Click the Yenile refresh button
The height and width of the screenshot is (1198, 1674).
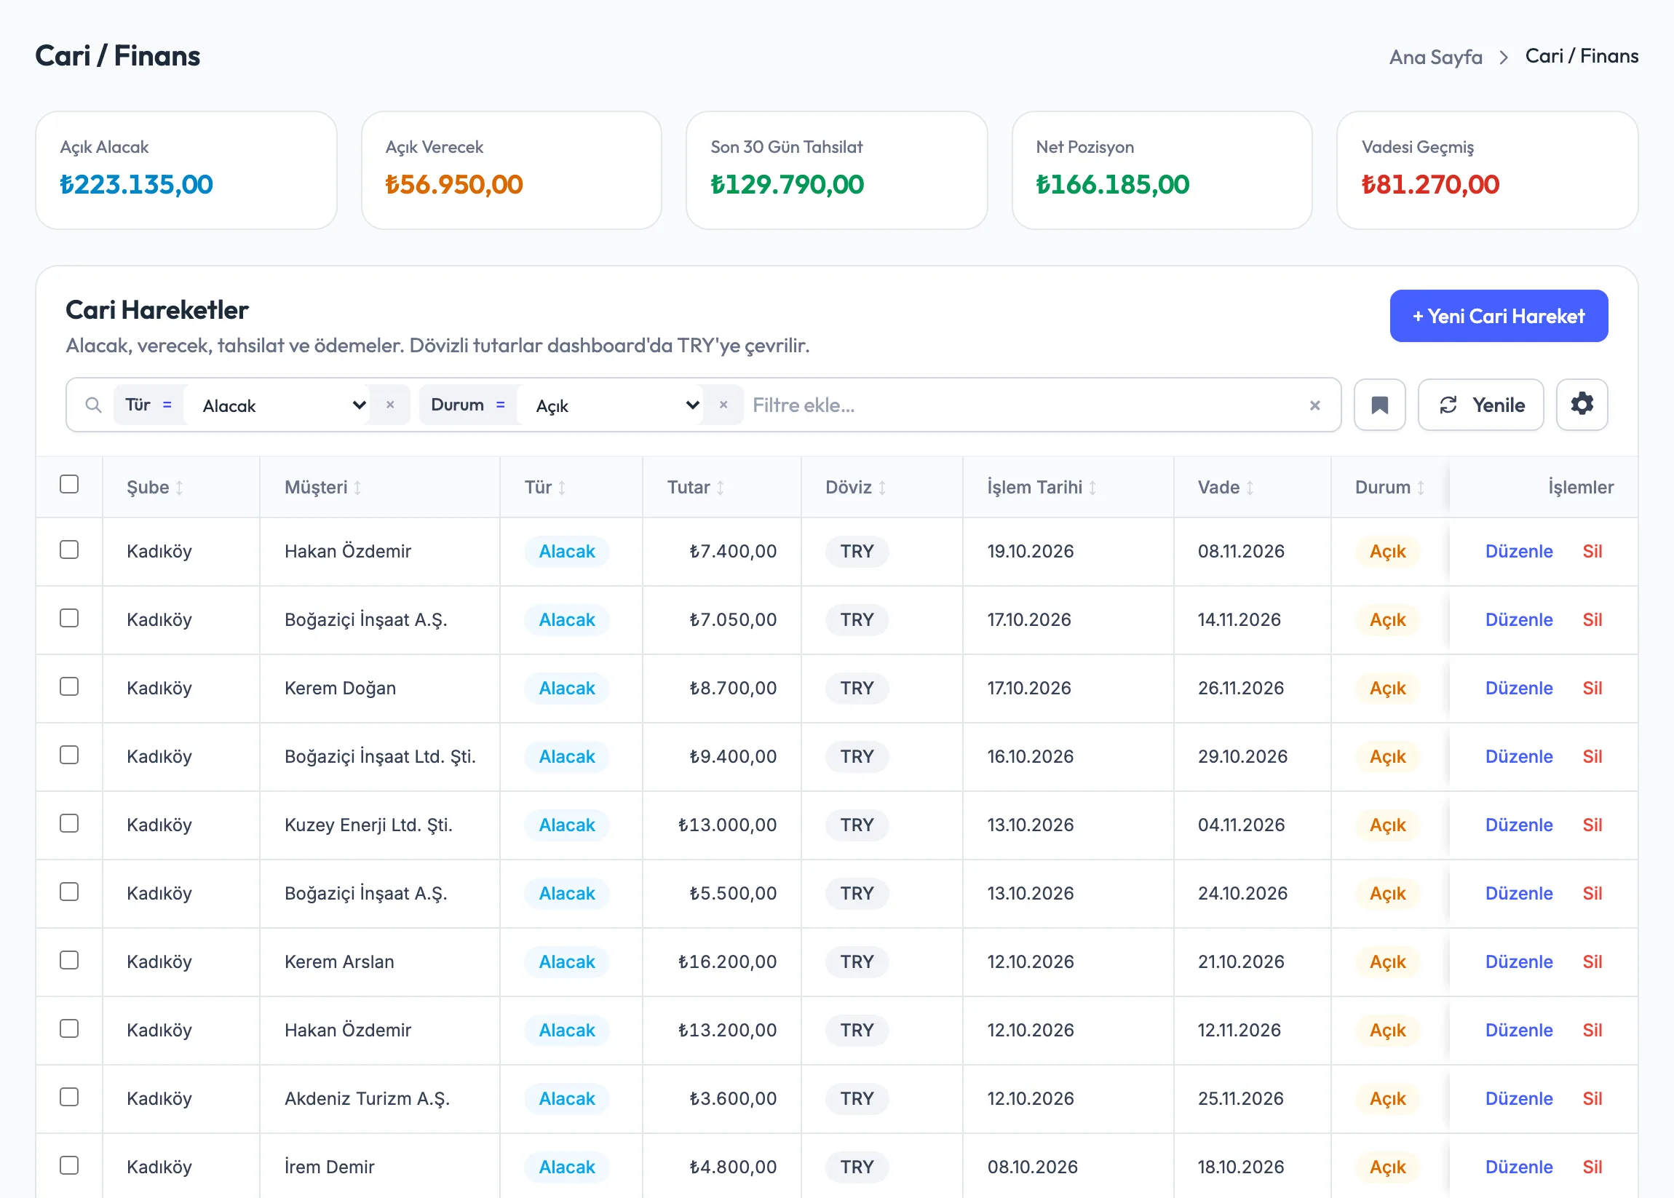[1480, 405]
